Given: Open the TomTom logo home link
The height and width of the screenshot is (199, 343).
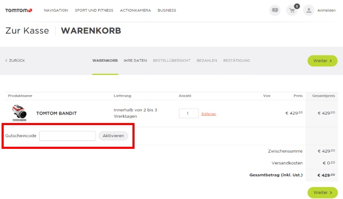Looking at the screenshot, I should 18,10.
